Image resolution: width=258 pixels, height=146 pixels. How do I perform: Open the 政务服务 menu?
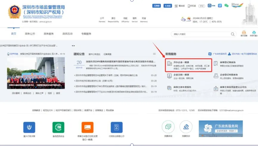coord(49,34)
